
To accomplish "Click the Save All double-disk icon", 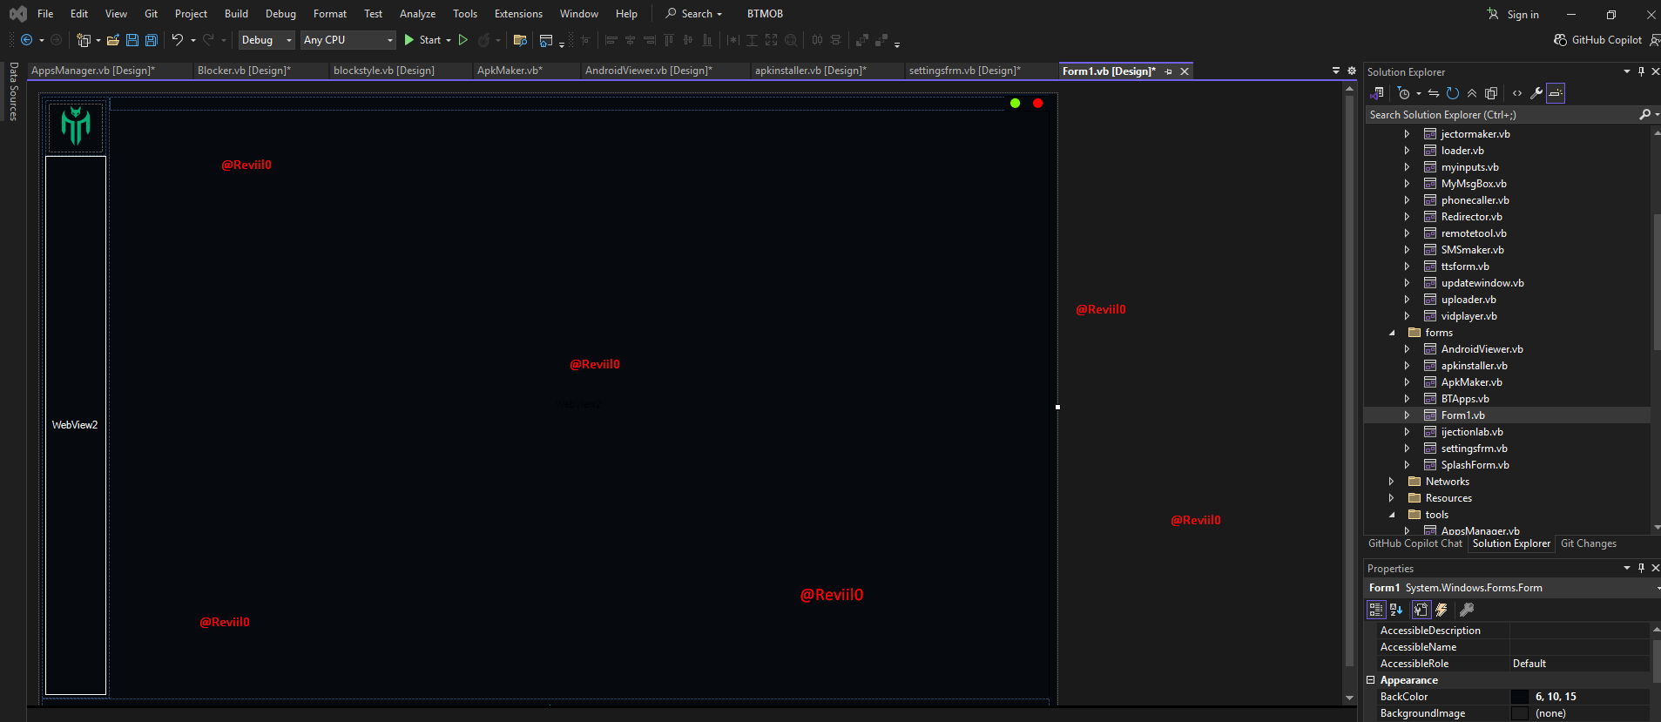I will click(x=152, y=40).
